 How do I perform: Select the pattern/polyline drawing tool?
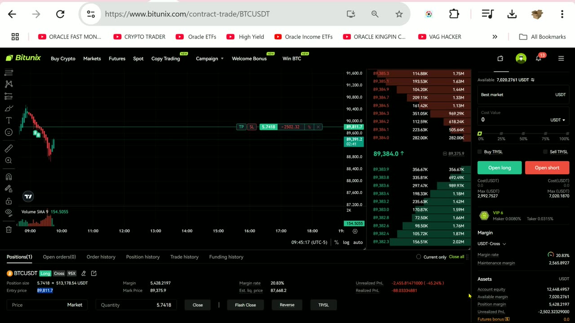coord(9,84)
